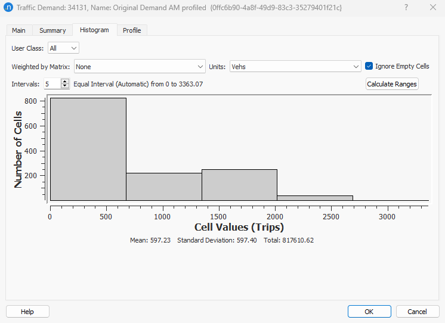The width and height of the screenshot is (445, 323).
Task: Click the Intervals number field
Action: (x=52, y=84)
